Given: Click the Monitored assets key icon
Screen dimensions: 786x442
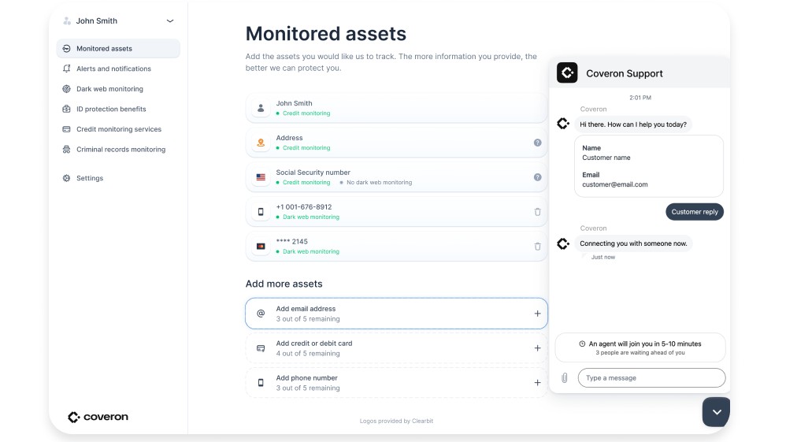Looking at the screenshot, I should coord(66,49).
